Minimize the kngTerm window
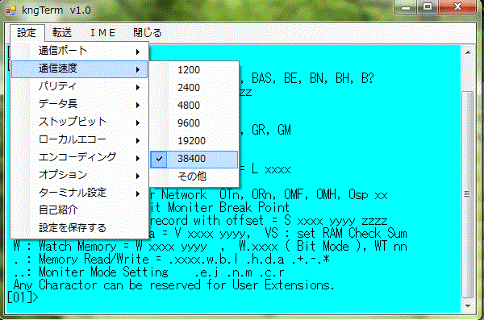The width and height of the screenshot is (484, 320). coord(405,8)
